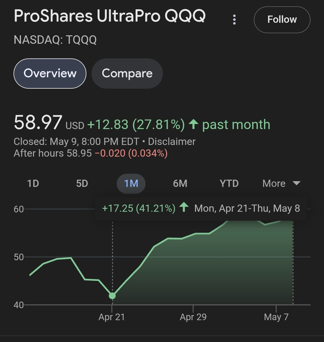The image size is (324, 342).
Task: Click the dropdown arrow beside More
Action: tap(296, 183)
